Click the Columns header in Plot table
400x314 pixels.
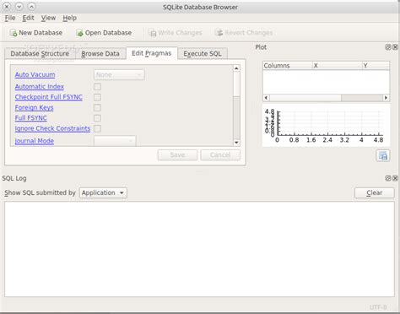point(288,66)
